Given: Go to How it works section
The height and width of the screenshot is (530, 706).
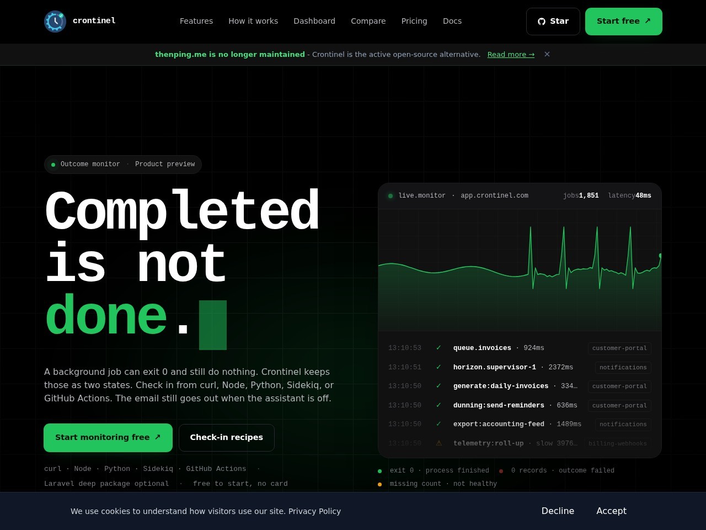Looking at the screenshot, I should click(x=253, y=21).
